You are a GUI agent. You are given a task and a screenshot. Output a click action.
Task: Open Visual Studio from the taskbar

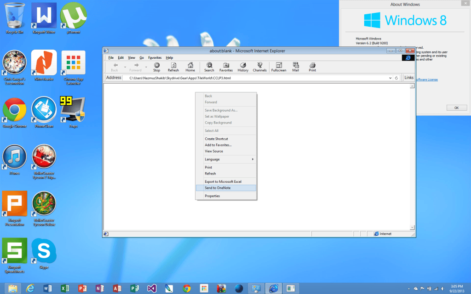pyautogui.click(x=152, y=288)
